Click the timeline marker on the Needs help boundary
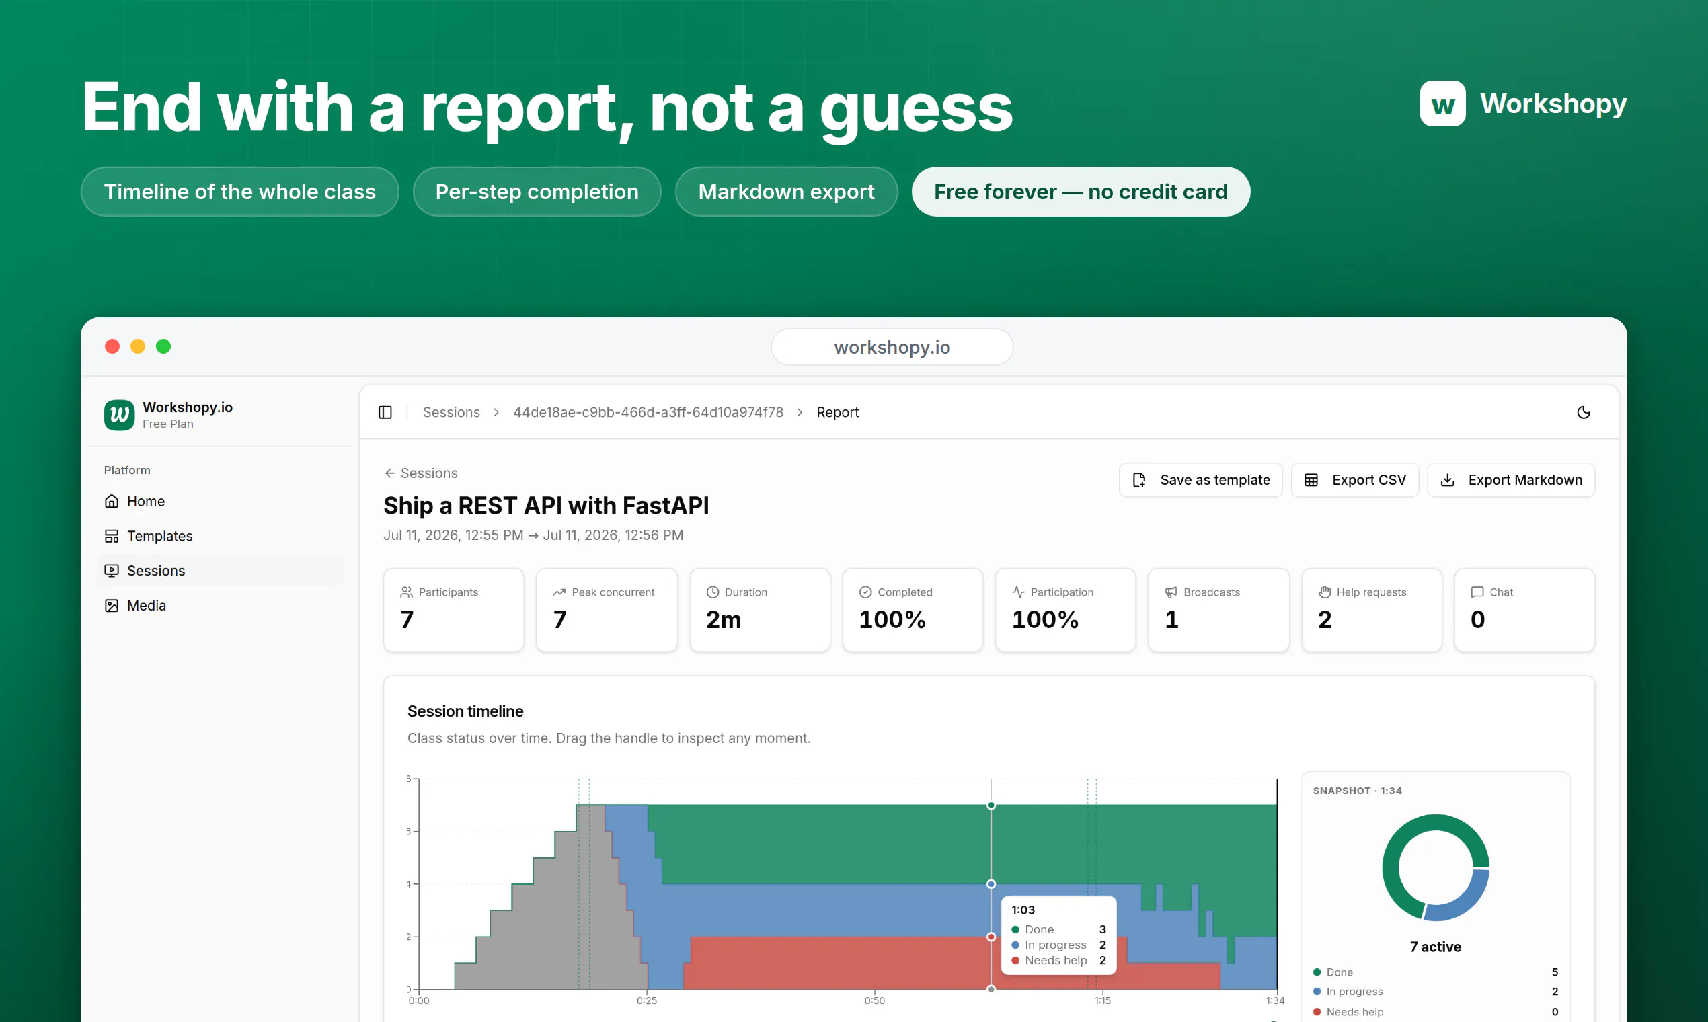 click(991, 937)
